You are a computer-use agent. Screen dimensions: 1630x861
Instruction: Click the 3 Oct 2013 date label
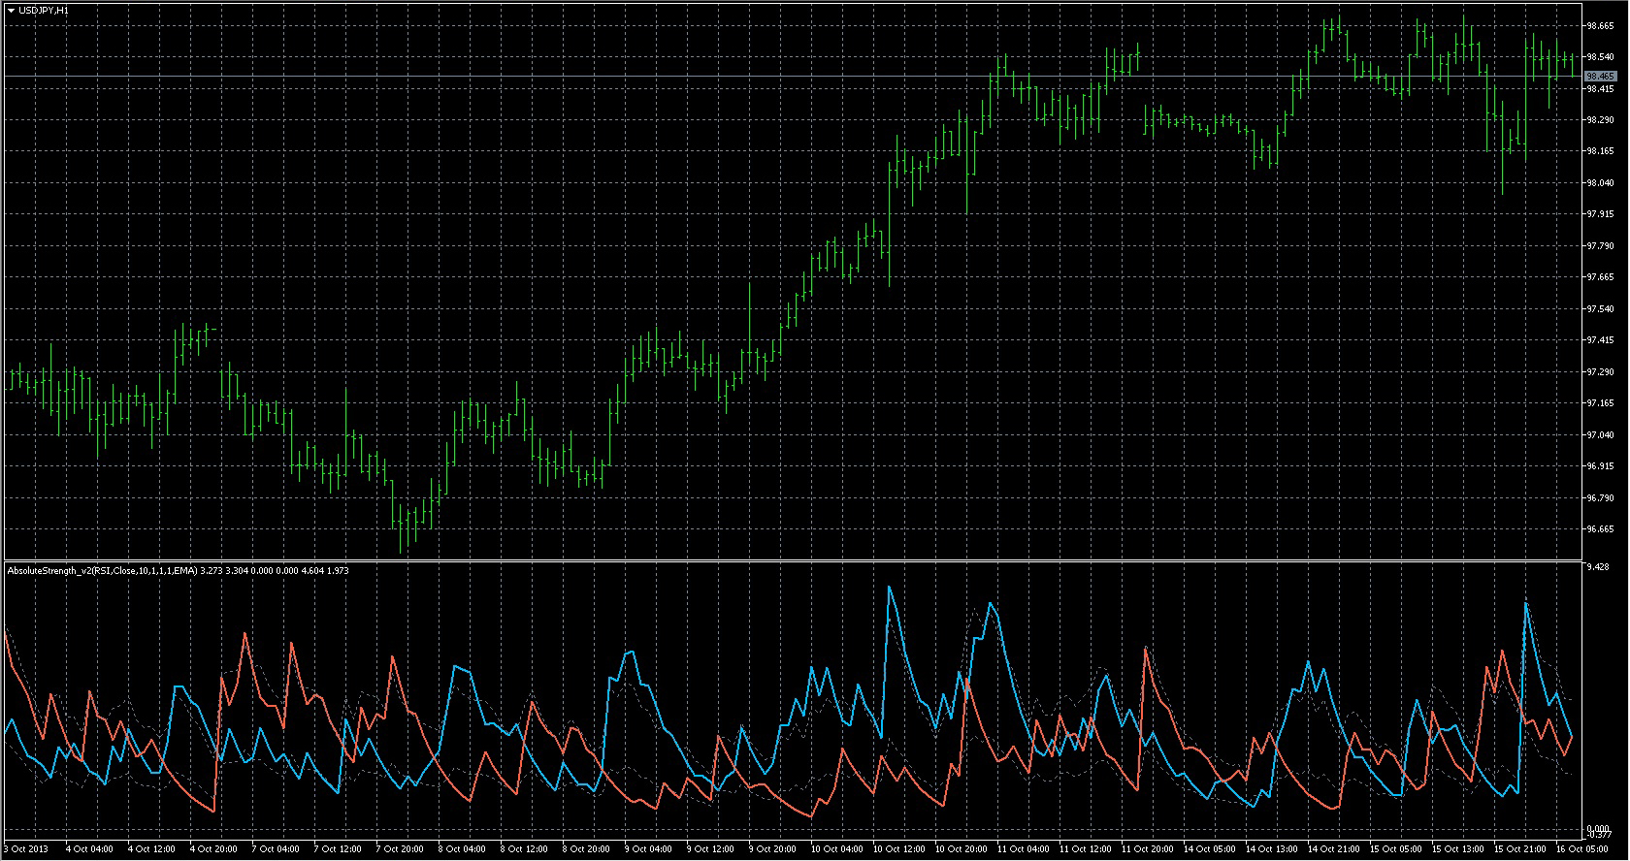[x=26, y=849]
